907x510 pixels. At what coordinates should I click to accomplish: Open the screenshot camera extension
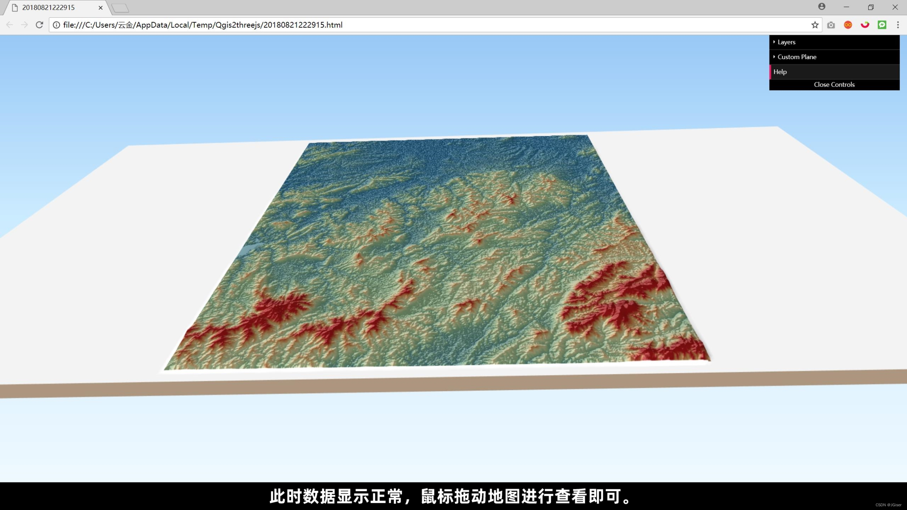[x=831, y=24]
